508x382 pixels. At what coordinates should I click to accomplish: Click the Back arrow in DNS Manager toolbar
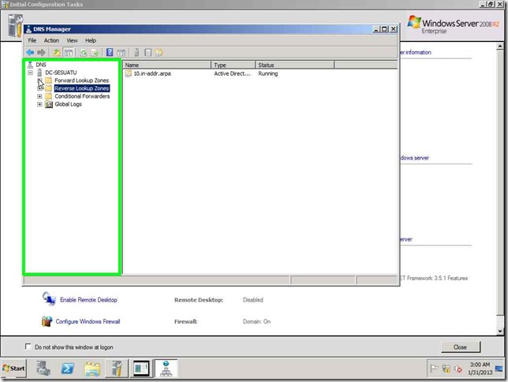[x=30, y=53]
